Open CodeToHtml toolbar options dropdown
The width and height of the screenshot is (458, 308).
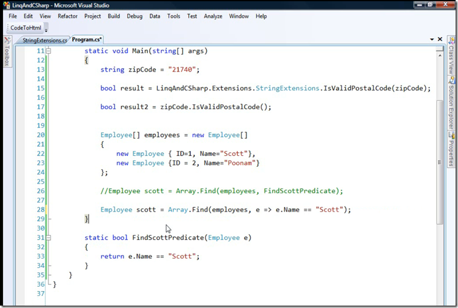pyautogui.click(x=46, y=29)
